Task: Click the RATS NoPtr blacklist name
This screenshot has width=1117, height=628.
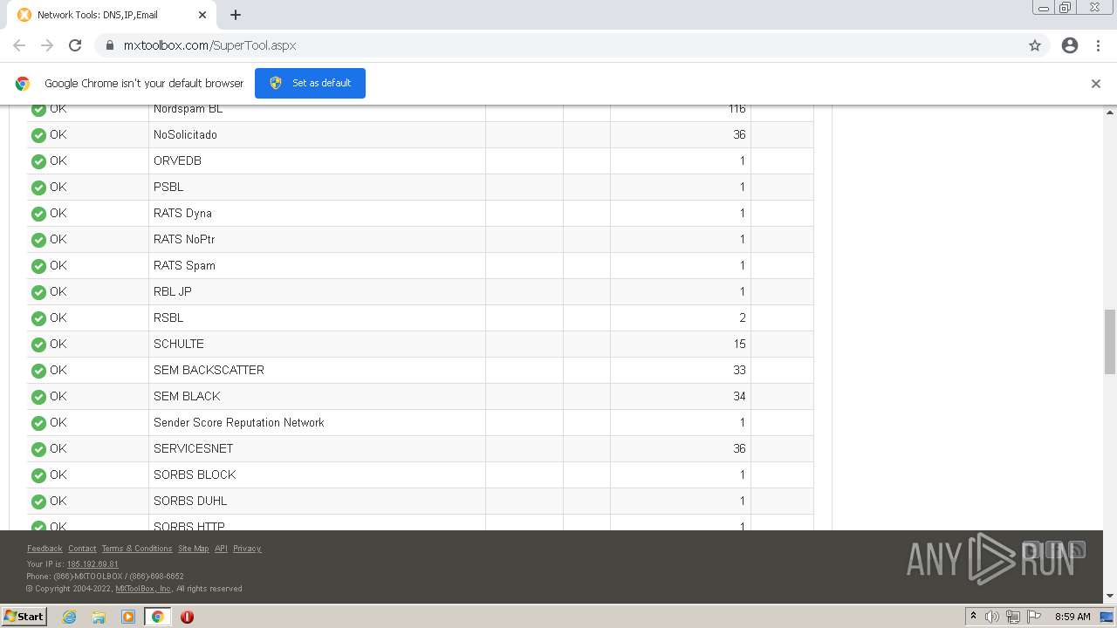Action: pyautogui.click(x=184, y=240)
